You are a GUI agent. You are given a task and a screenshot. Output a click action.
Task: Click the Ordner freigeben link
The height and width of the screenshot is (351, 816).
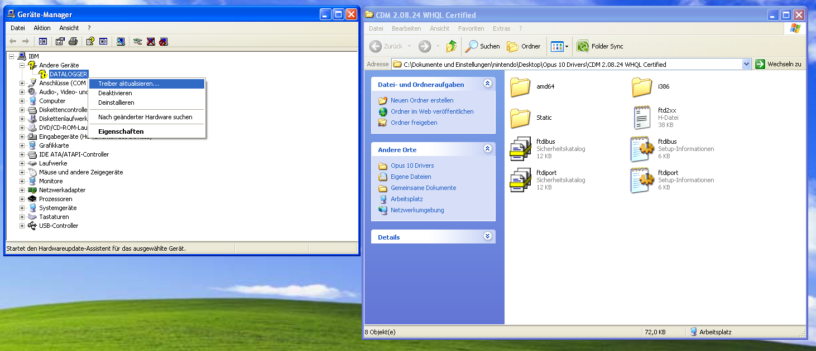(x=414, y=123)
